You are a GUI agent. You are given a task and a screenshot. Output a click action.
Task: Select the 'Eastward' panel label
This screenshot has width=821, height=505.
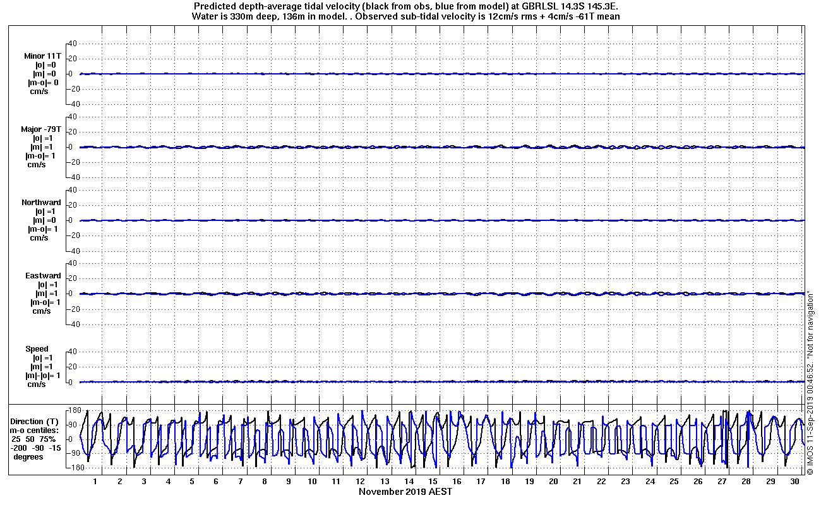click(43, 276)
